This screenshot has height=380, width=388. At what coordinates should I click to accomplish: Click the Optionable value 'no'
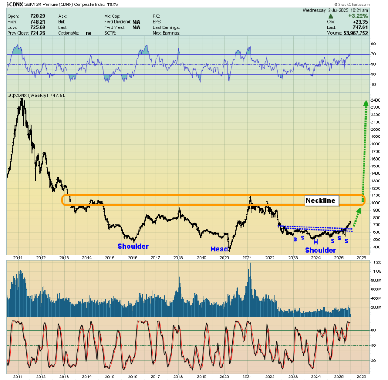[x=89, y=33]
